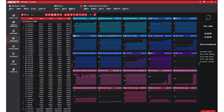
Task: Switch to table-only view mode icon
Action: pos(25,15)
